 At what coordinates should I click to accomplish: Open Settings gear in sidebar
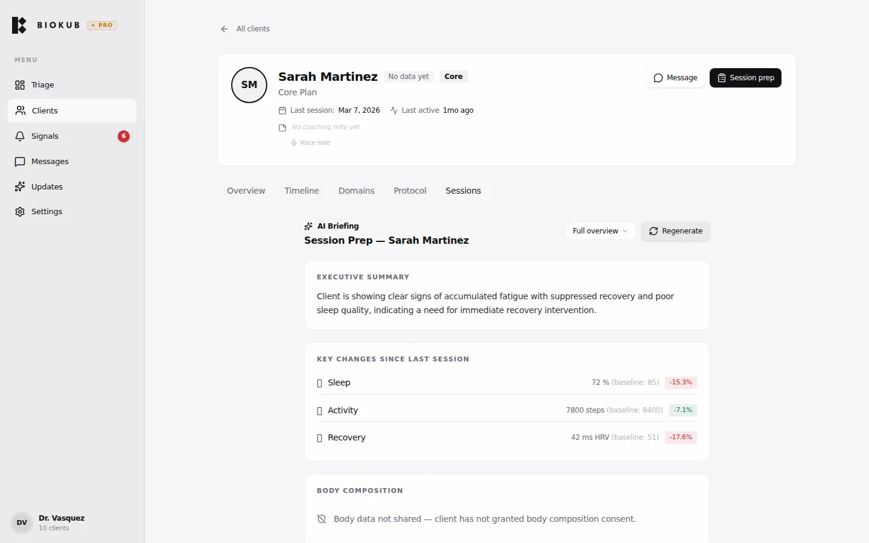pos(46,212)
